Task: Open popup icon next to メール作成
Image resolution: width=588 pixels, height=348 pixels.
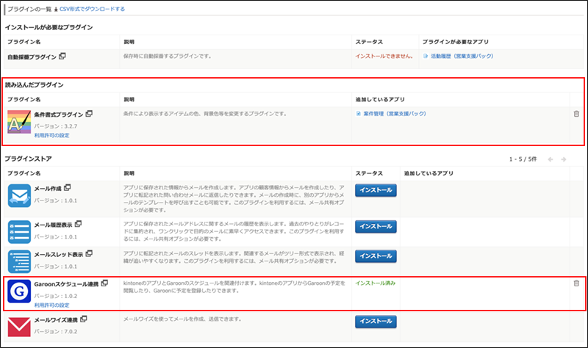Action: (x=67, y=187)
